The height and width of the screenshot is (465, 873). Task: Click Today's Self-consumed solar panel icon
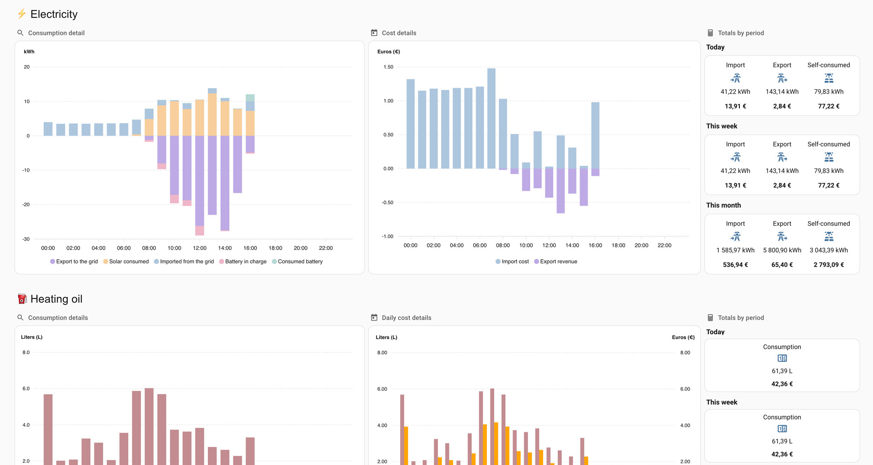pos(828,79)
